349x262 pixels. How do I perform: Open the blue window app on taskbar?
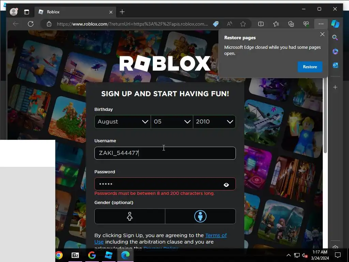pos(108,255)
